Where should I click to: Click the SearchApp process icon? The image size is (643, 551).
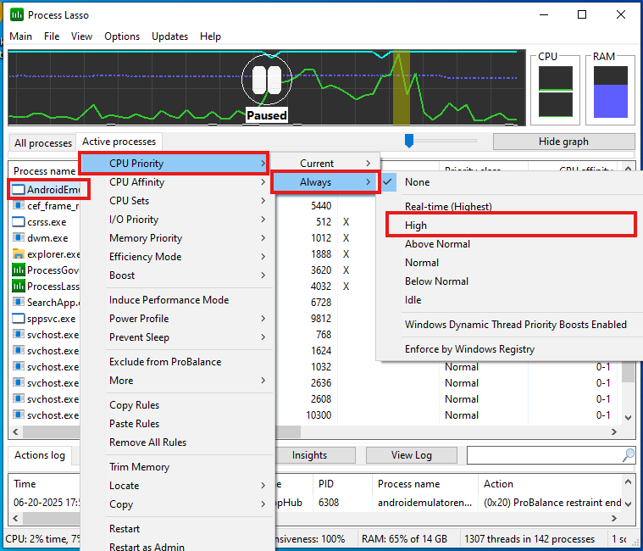(x=18, y=302)
